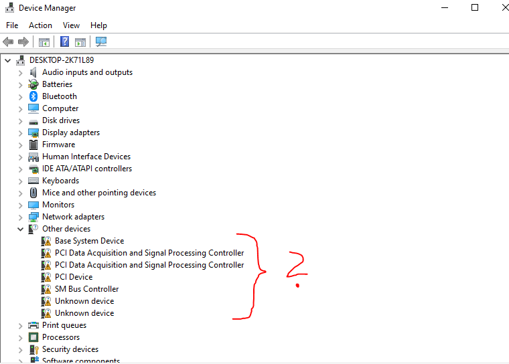Expand the Processors node
This screenshot has width=509, height=364.
[x=21, y=338]
